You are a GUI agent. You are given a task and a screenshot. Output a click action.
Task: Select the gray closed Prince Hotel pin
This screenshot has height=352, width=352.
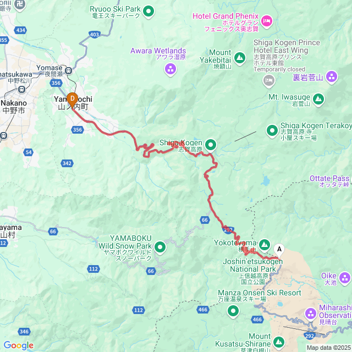coord(269,81)
